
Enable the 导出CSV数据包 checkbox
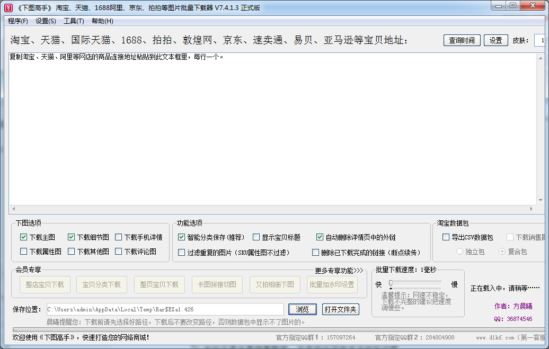pyautogui.click(x=446, y=237)
